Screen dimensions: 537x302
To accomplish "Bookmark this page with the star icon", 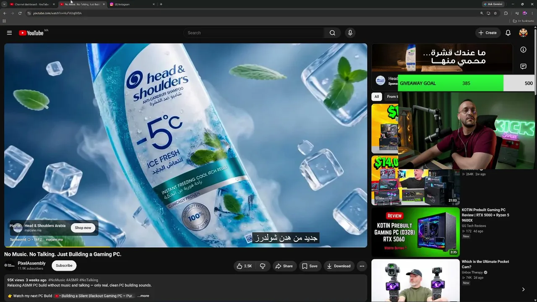I will [495, 13].
